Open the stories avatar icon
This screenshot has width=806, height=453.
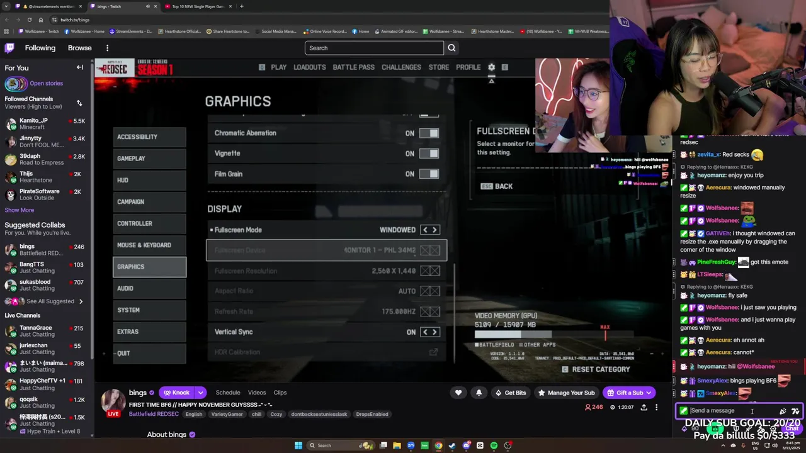click(x=16, y=83)
